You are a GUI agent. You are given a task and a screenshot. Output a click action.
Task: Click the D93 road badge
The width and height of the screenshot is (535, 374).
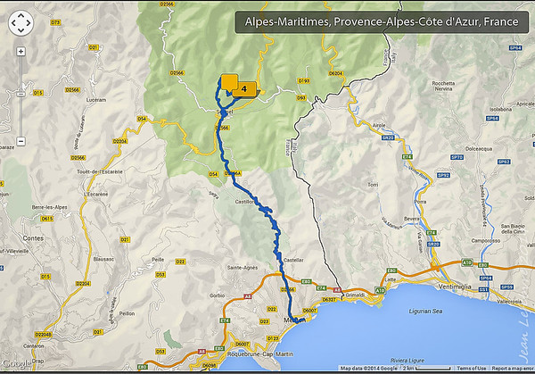tap(301, 98)
